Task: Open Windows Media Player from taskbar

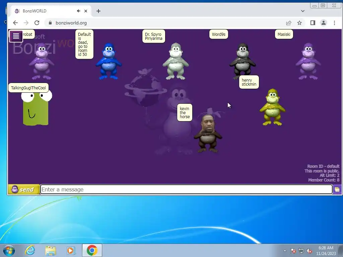Action: tap(71, 250)
